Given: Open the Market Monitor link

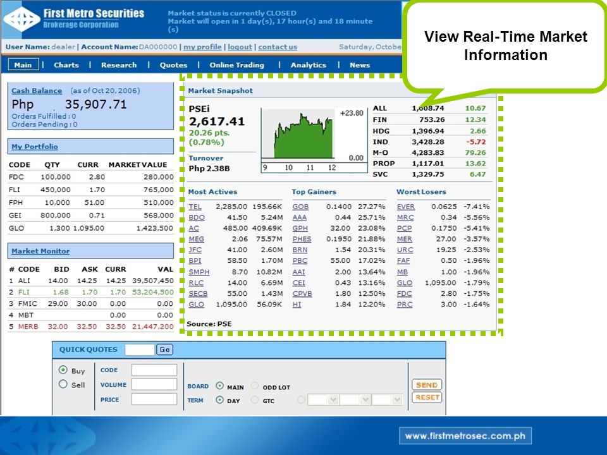Looking at the screenshot, I should (40, 251).
